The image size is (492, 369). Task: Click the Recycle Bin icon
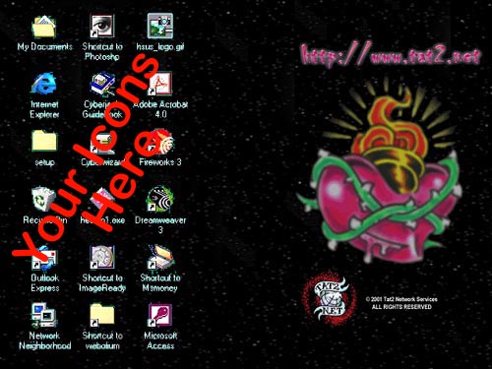click(x=43, y=199)
